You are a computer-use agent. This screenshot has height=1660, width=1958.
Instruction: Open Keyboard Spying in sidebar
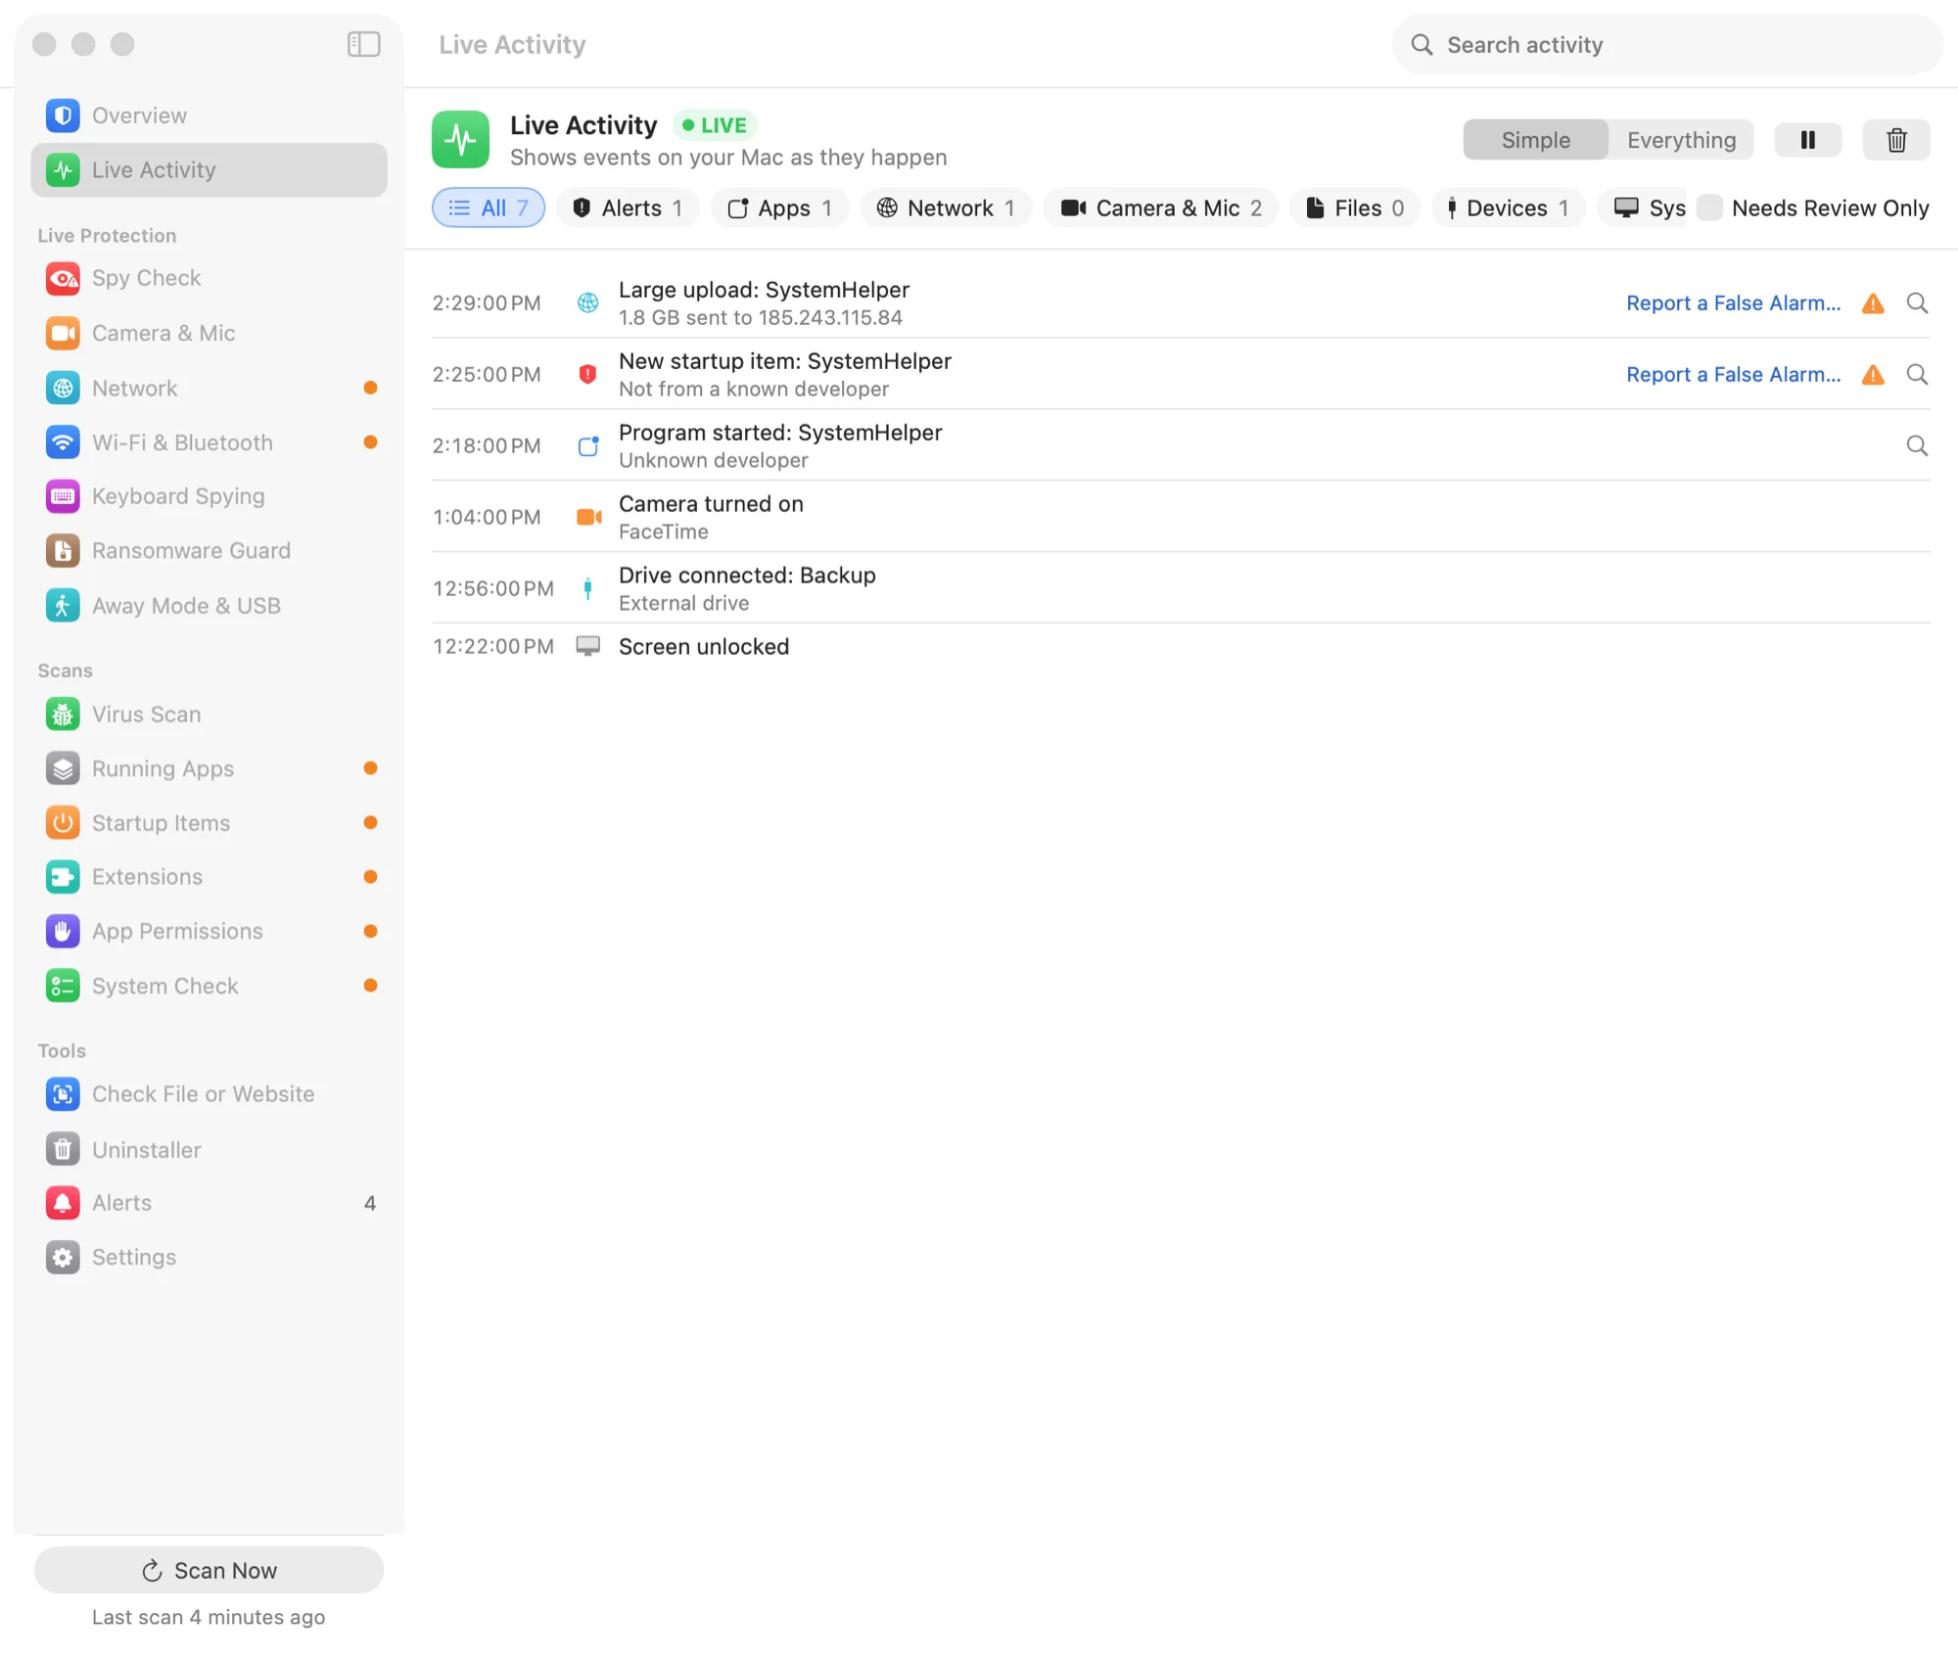209,496
